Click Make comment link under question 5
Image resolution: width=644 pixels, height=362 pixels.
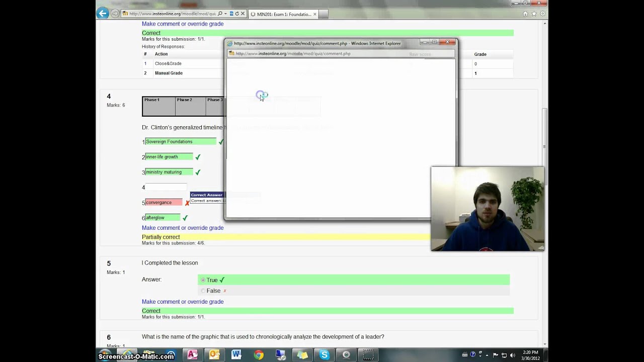[x=183, y=302]
